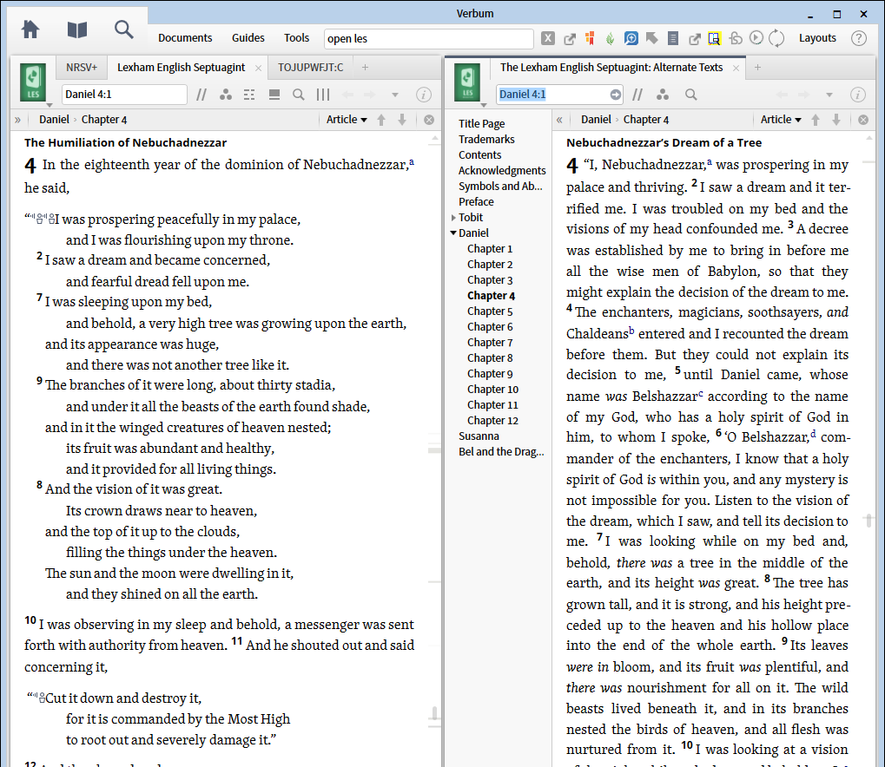This screenshot has width=885, height=767.
Task: Close the left panel locator bar
Action: (429, 120)
